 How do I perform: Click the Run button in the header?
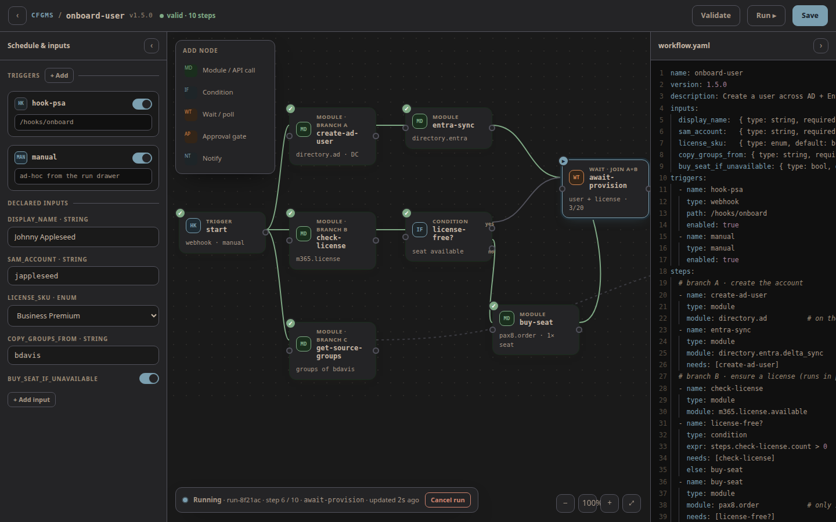766,16
